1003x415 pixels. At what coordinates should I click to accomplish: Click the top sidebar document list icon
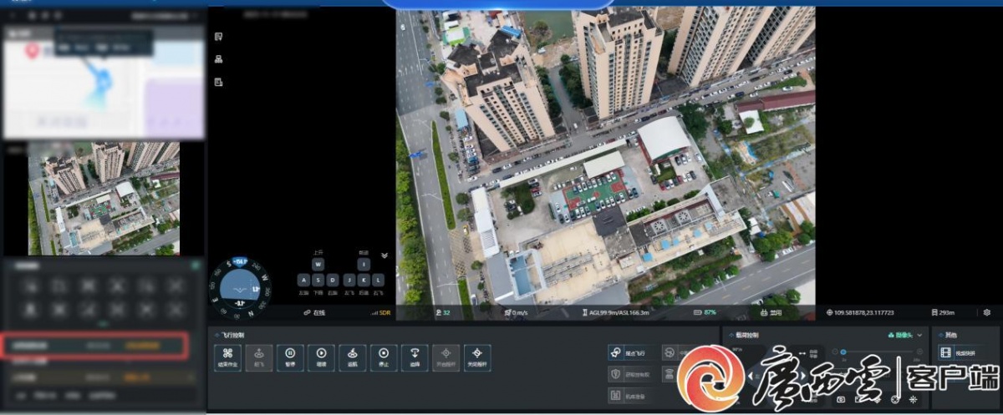pyautogui.click(x=218, y=37)
